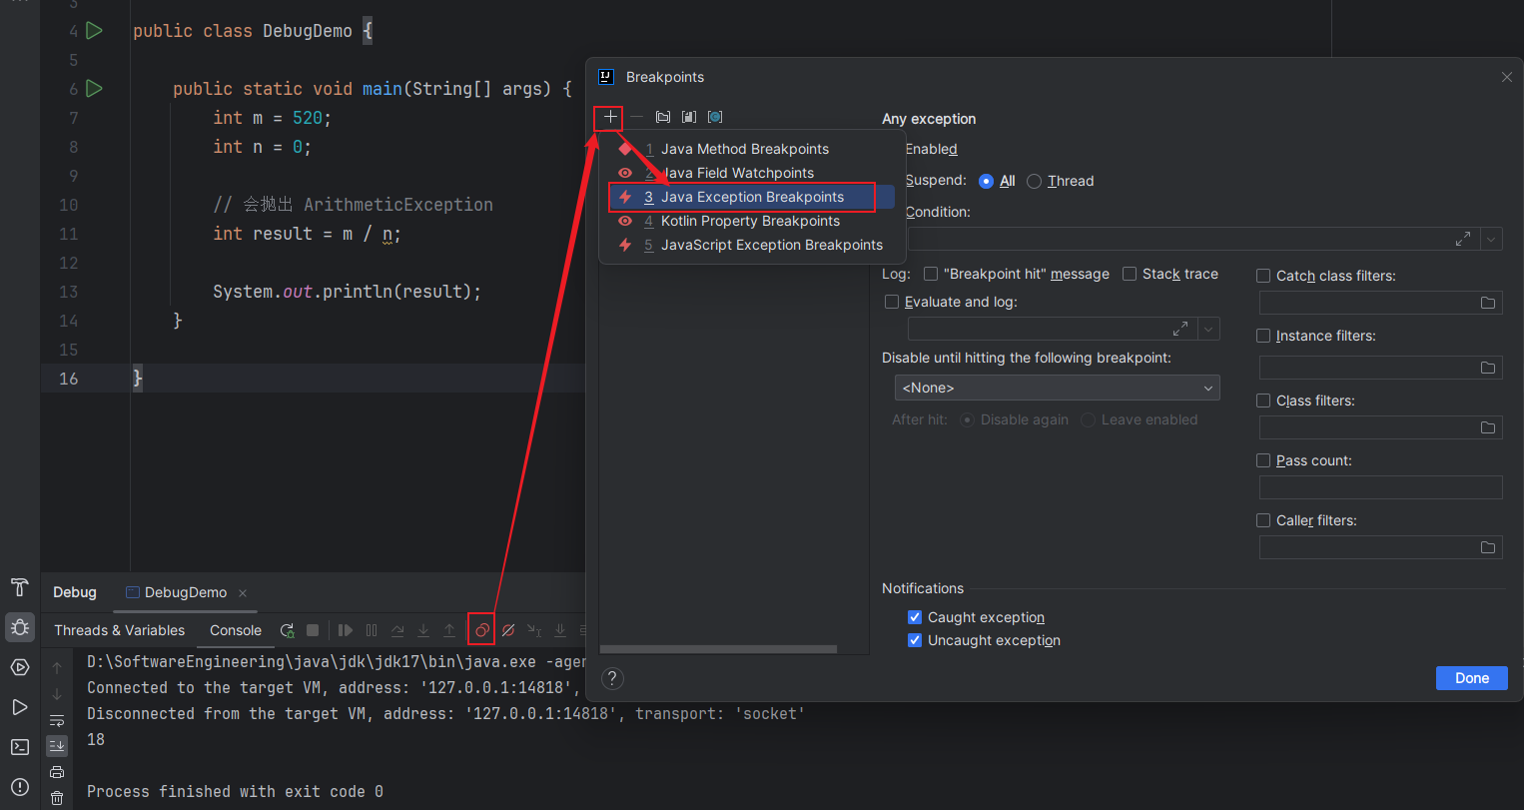
Task: Click the Stop process square icon
Action: point(313,630)
